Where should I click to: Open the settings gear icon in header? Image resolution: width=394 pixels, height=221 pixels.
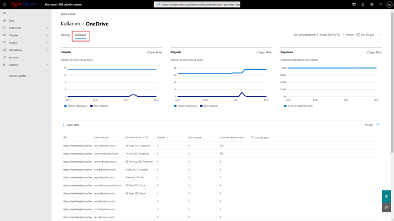(372, 4)
